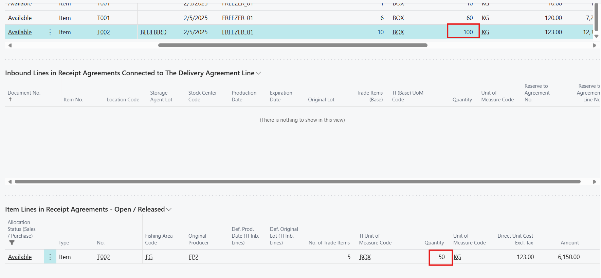This screenshot has height=278, width=601.
Task: Click the vertical scroll down arrow in the top grid
Action: click(596, 36)
